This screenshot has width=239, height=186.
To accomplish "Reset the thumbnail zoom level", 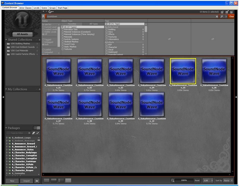I will pos(197,180).
